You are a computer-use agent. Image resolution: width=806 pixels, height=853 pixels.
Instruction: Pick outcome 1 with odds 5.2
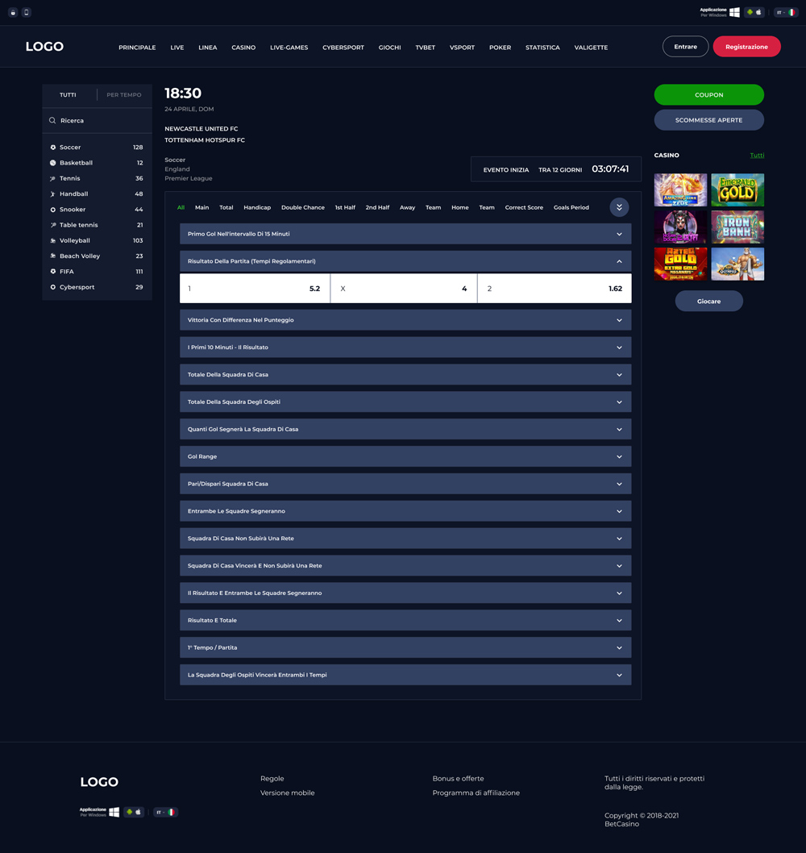254,289
